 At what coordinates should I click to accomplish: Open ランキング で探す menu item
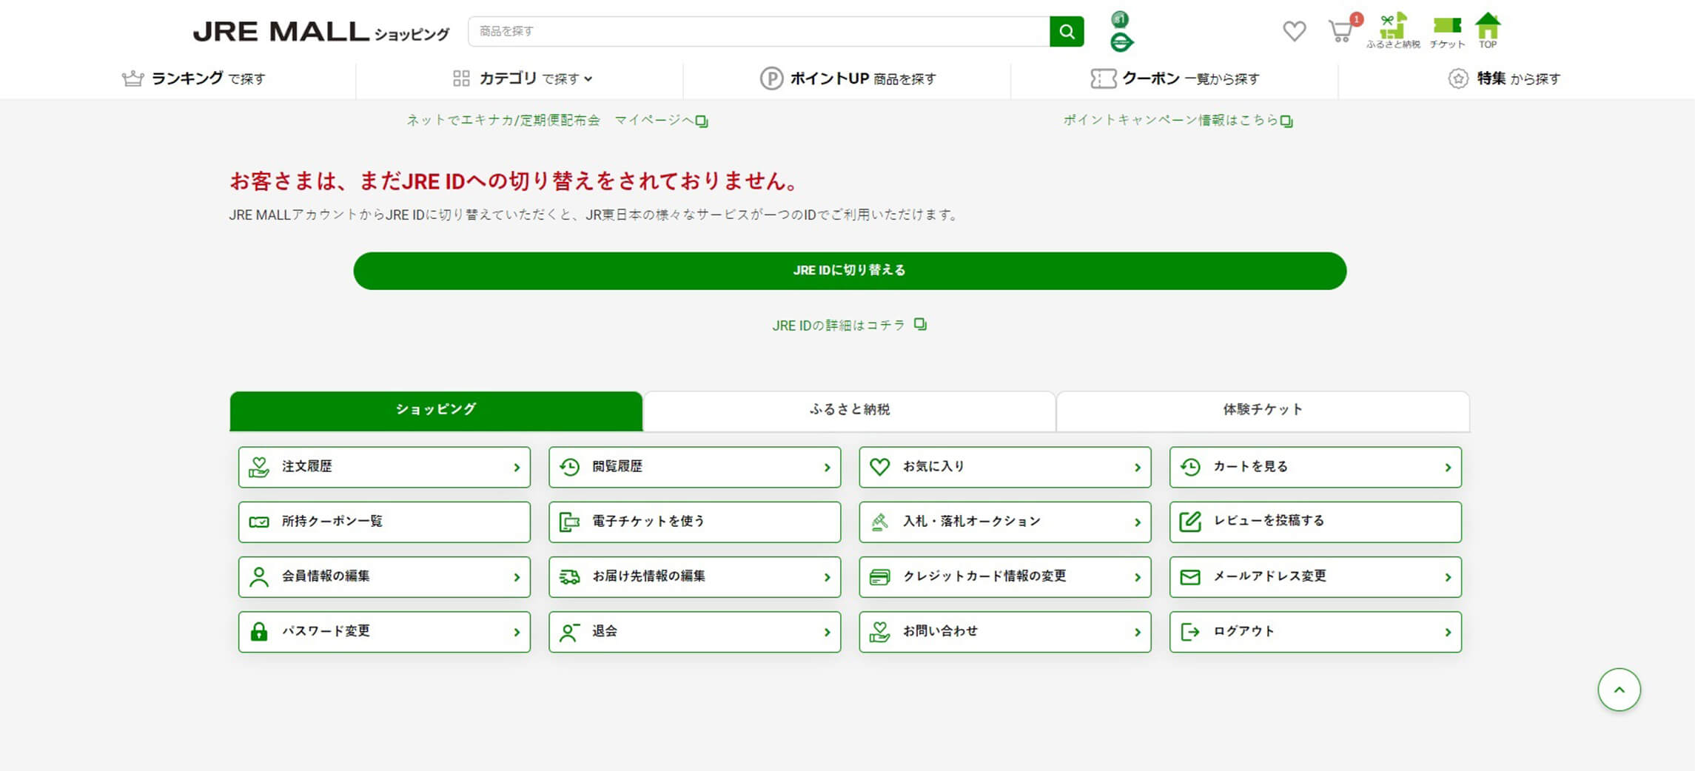click(x=194, y=78)
